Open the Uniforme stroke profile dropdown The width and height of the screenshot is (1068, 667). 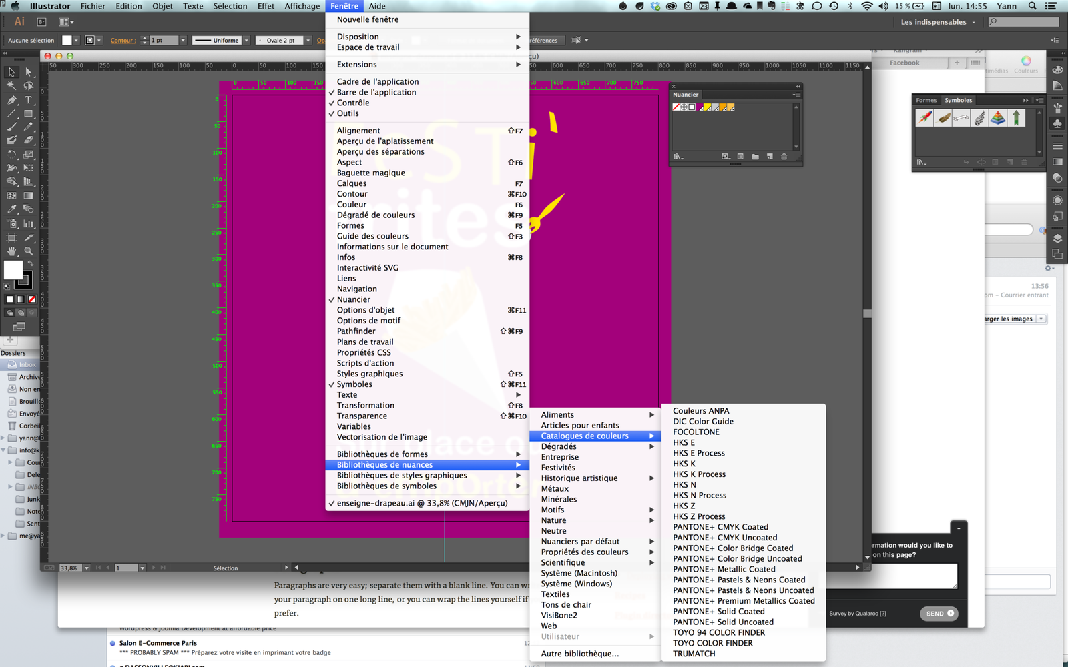246,41
